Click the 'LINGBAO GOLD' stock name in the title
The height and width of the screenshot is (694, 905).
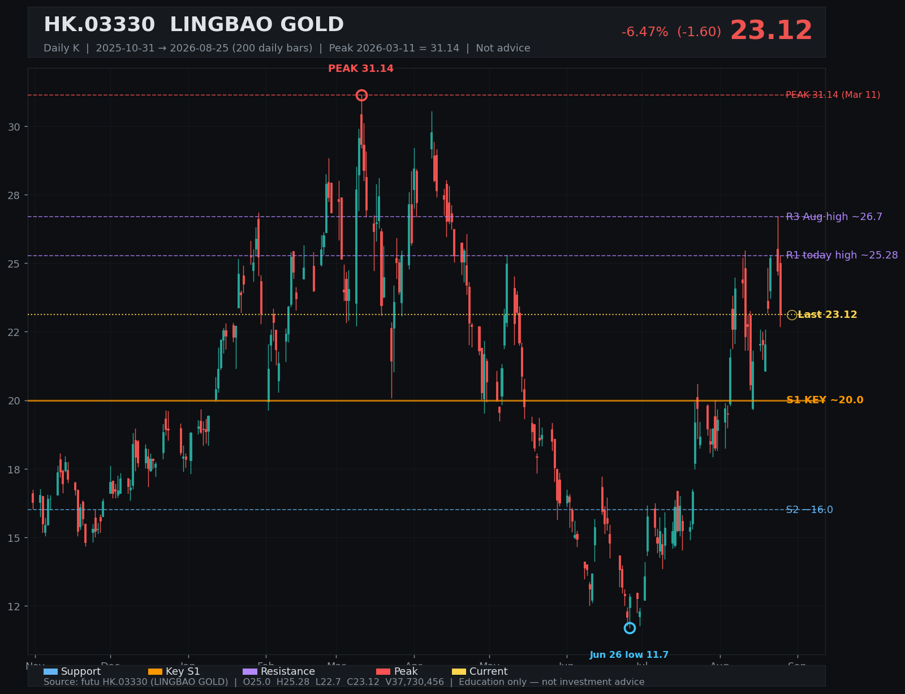(257, 25)
